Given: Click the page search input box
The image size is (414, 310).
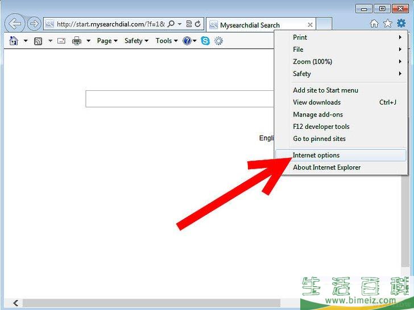Looking at the screenshot, I should click(180, 99).
